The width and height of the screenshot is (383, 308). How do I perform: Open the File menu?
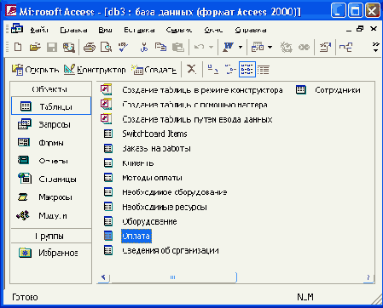point(39,30)
